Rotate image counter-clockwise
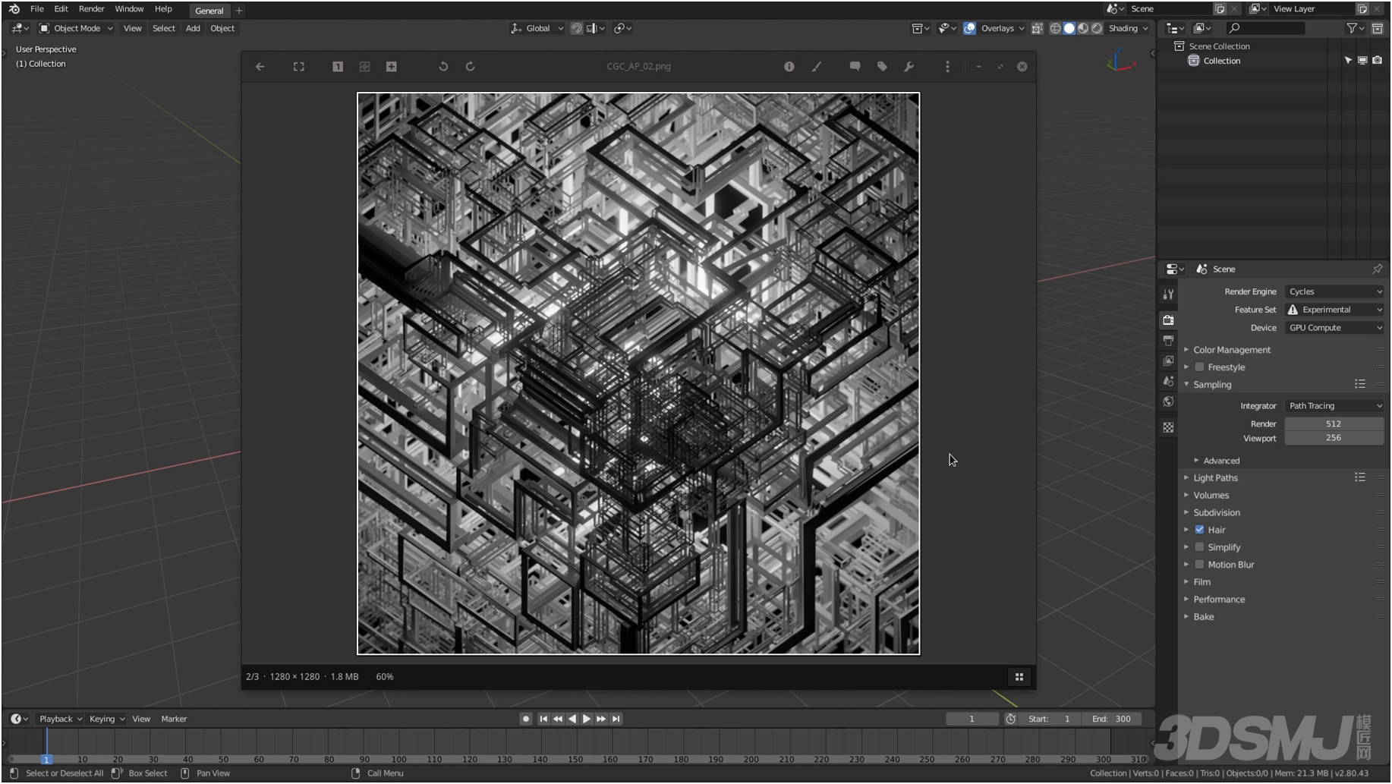Viewport: 1392px width, 784px height. [443, 67]
